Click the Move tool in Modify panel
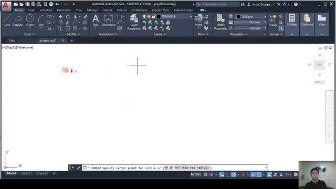 pyautogui.click(x=61, y=16)
